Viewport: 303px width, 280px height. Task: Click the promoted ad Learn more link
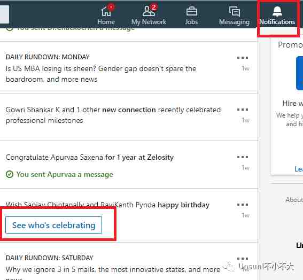tap(299, 169)
